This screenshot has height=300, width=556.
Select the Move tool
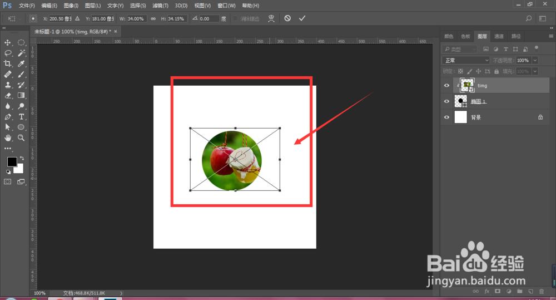click(7, 43)
